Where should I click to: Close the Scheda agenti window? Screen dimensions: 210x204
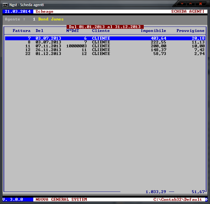[x=201, y=4]
